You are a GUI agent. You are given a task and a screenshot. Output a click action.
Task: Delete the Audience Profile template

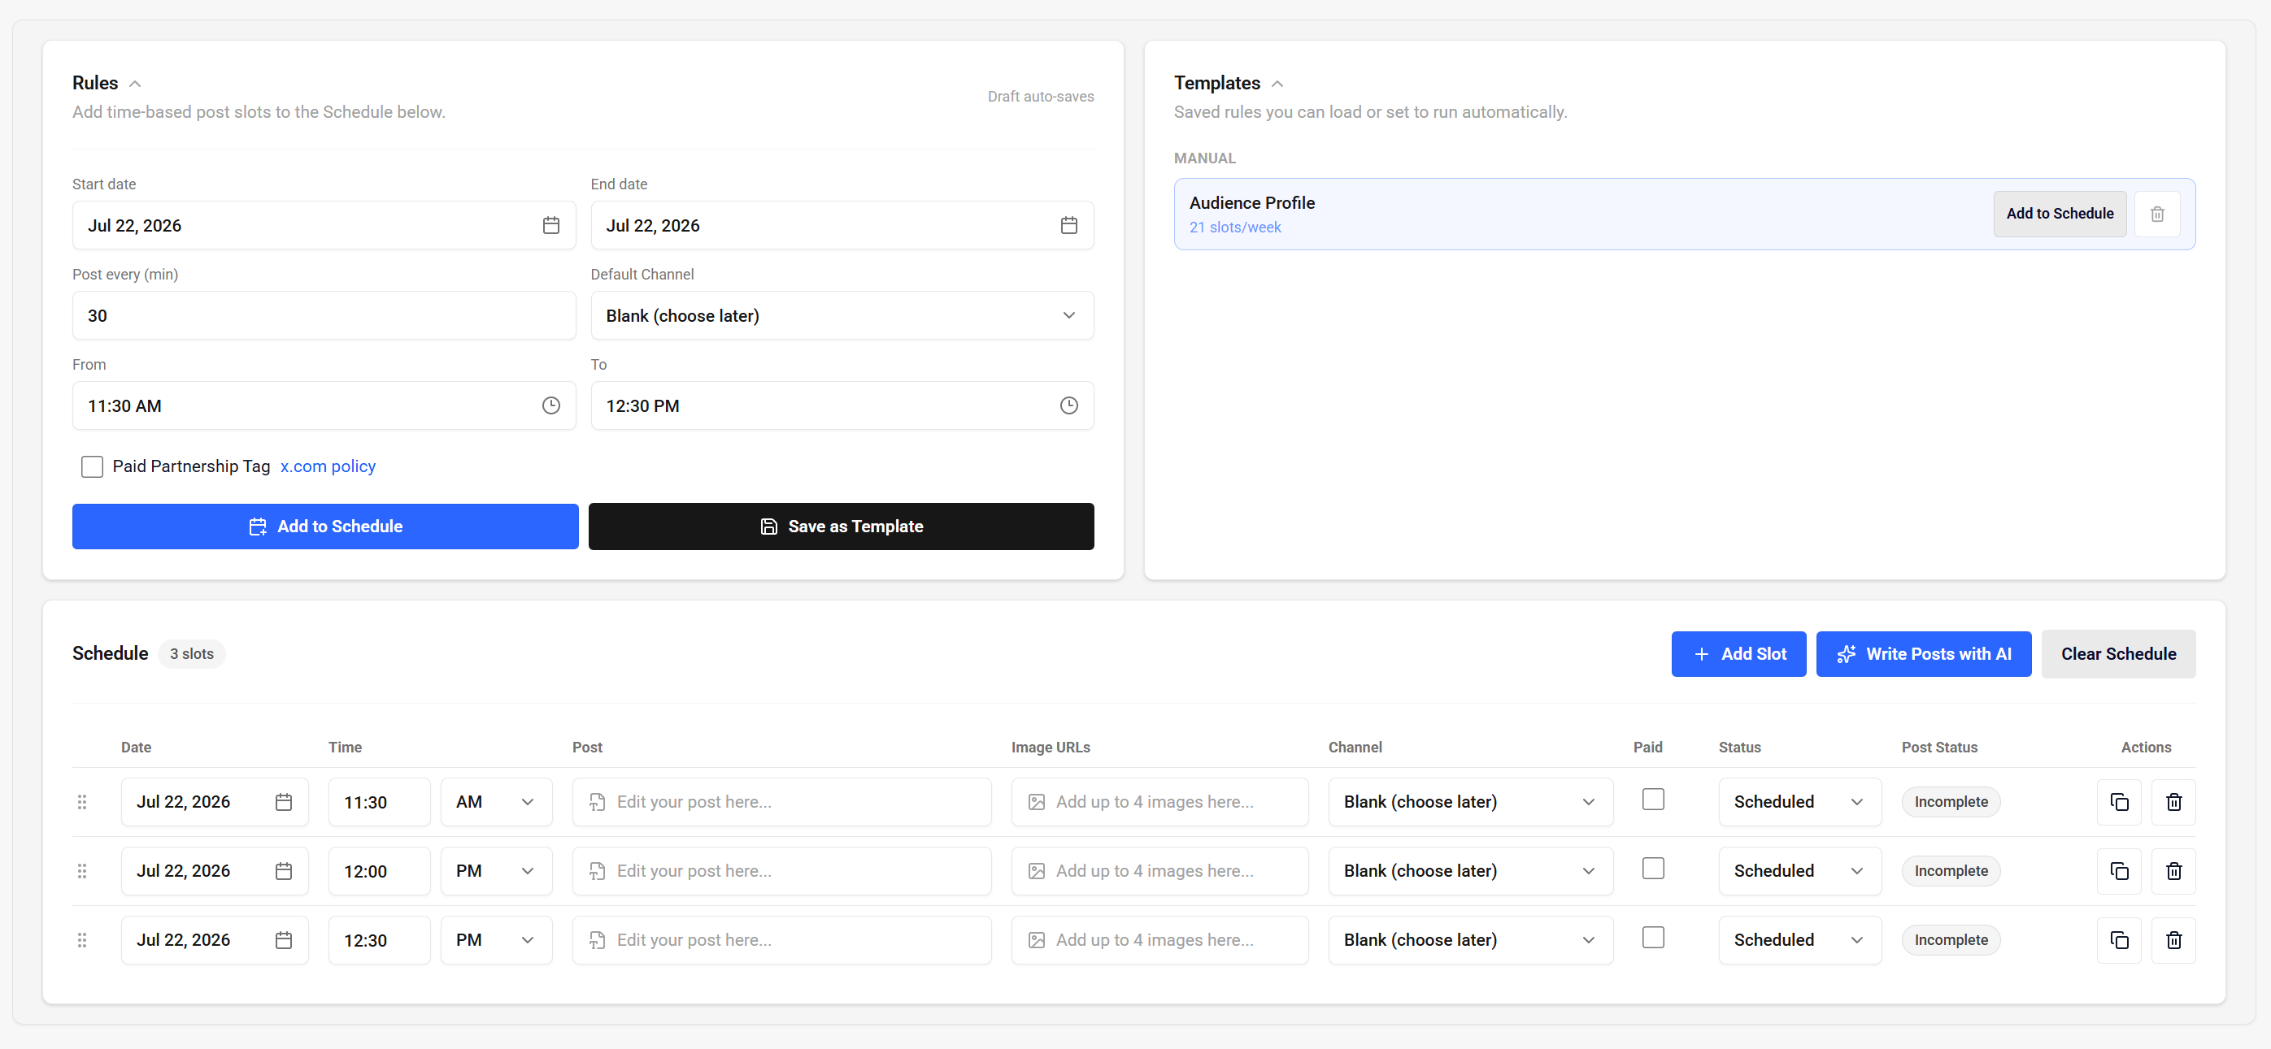point(2157,214)
